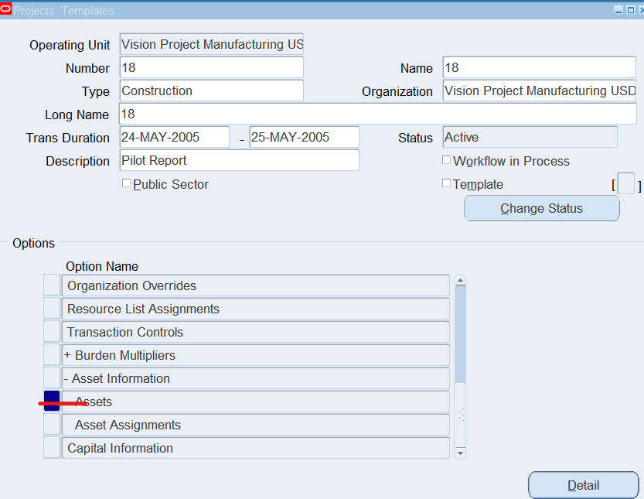Image resolution: width=644 pixels, height=499 pixels.
Task: Select row indicator beside Resource List Assignments
Action: pos(52,309)
